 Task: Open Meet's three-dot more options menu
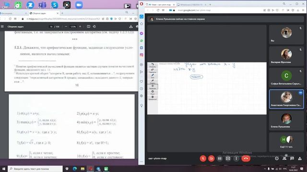pos(236,159)
